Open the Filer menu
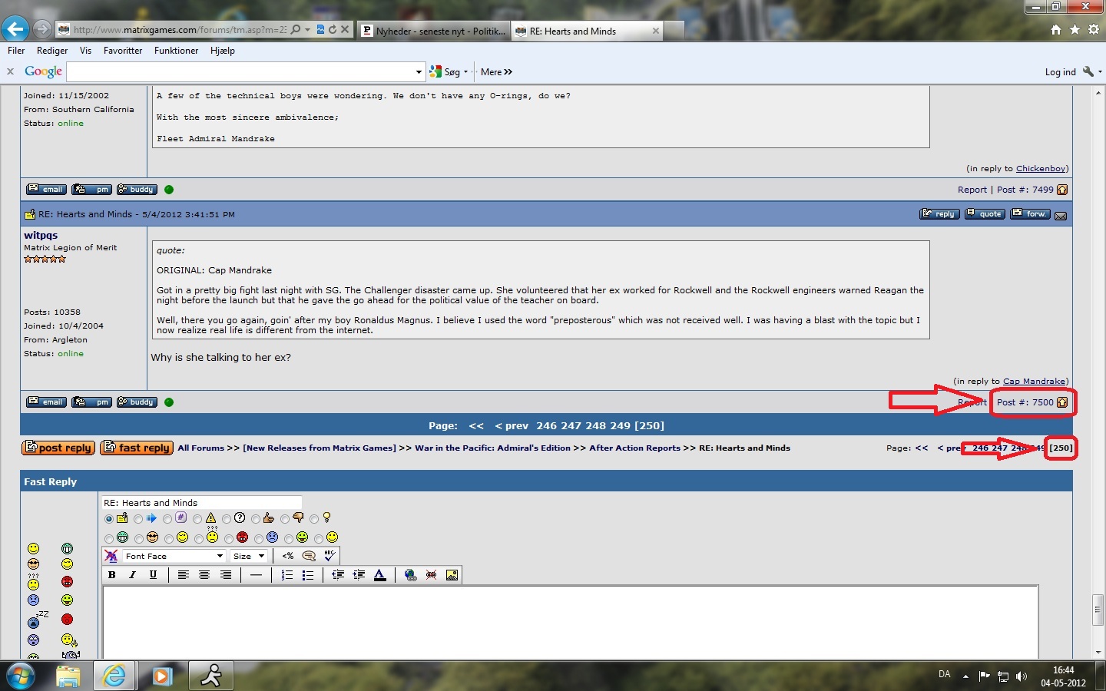Viewport: 1106px width, 691px height. point(16,51)
